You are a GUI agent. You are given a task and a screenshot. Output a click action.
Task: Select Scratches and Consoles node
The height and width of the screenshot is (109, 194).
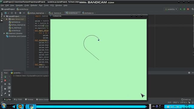click(x=16, y=36)
